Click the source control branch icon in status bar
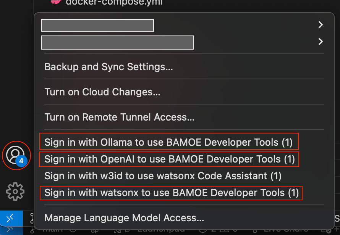340x235 pixels. 32,230
